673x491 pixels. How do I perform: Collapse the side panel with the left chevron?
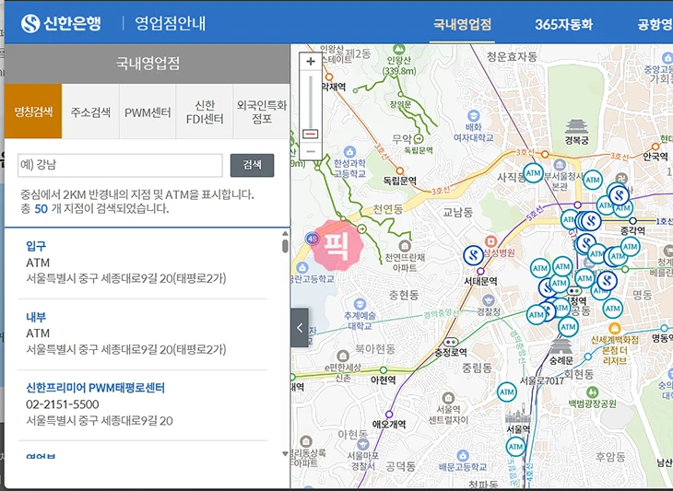(300, 328)
